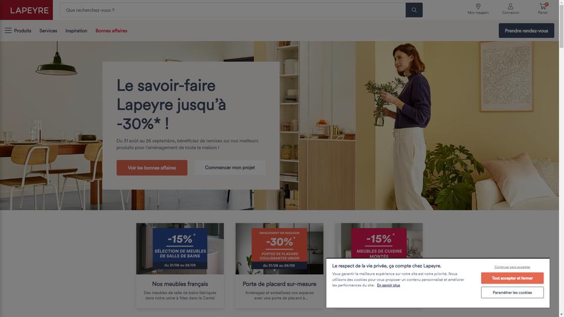Open the Inspiration menu

tap(76, 31)
